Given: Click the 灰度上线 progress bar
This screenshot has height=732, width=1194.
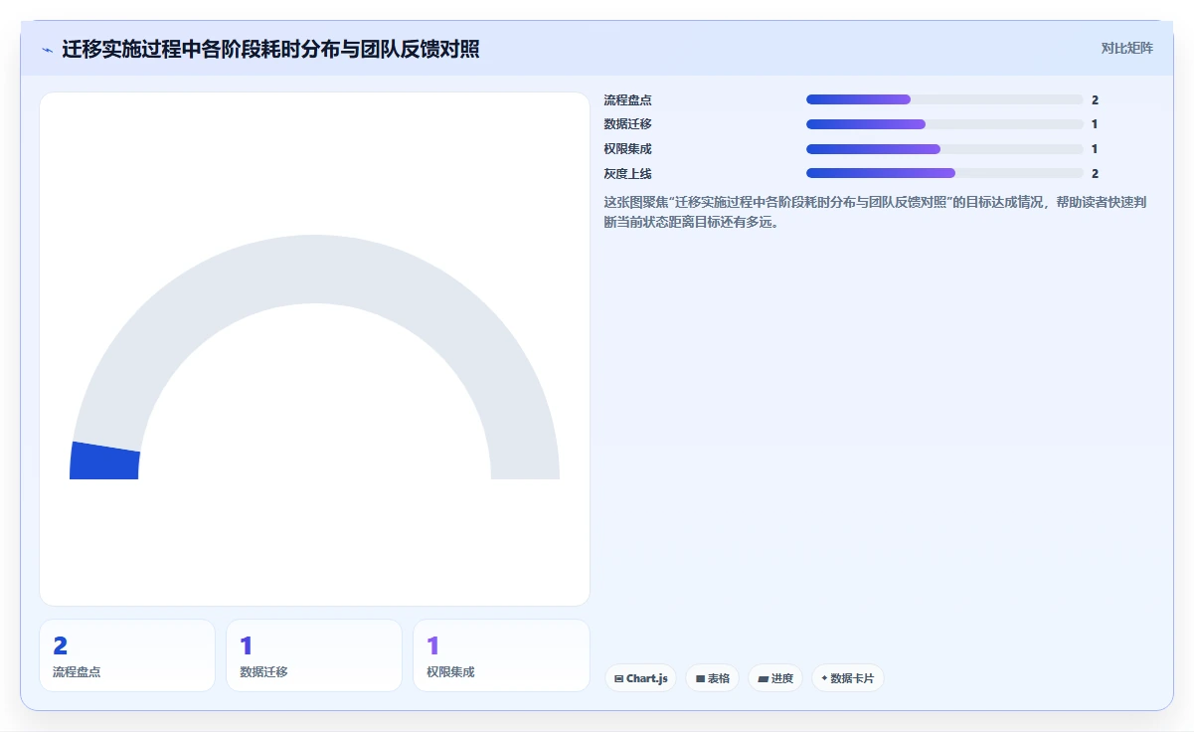Looking at the screenshot, I should pyautogui.click(x=944, y=173).
